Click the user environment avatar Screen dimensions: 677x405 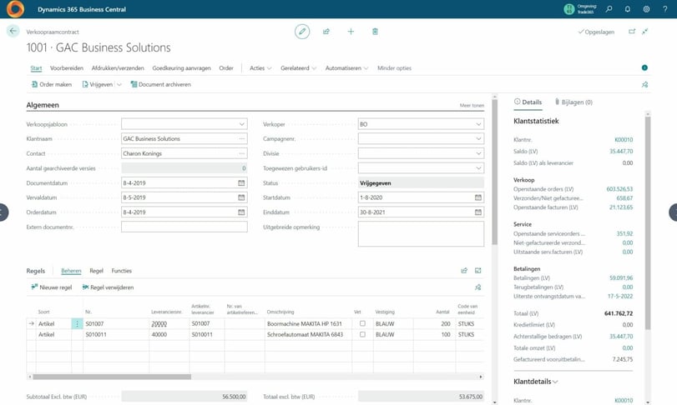click(569, 8)
